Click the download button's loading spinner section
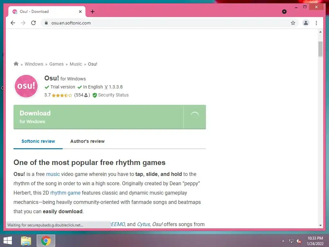 click(x=195, y=117)
